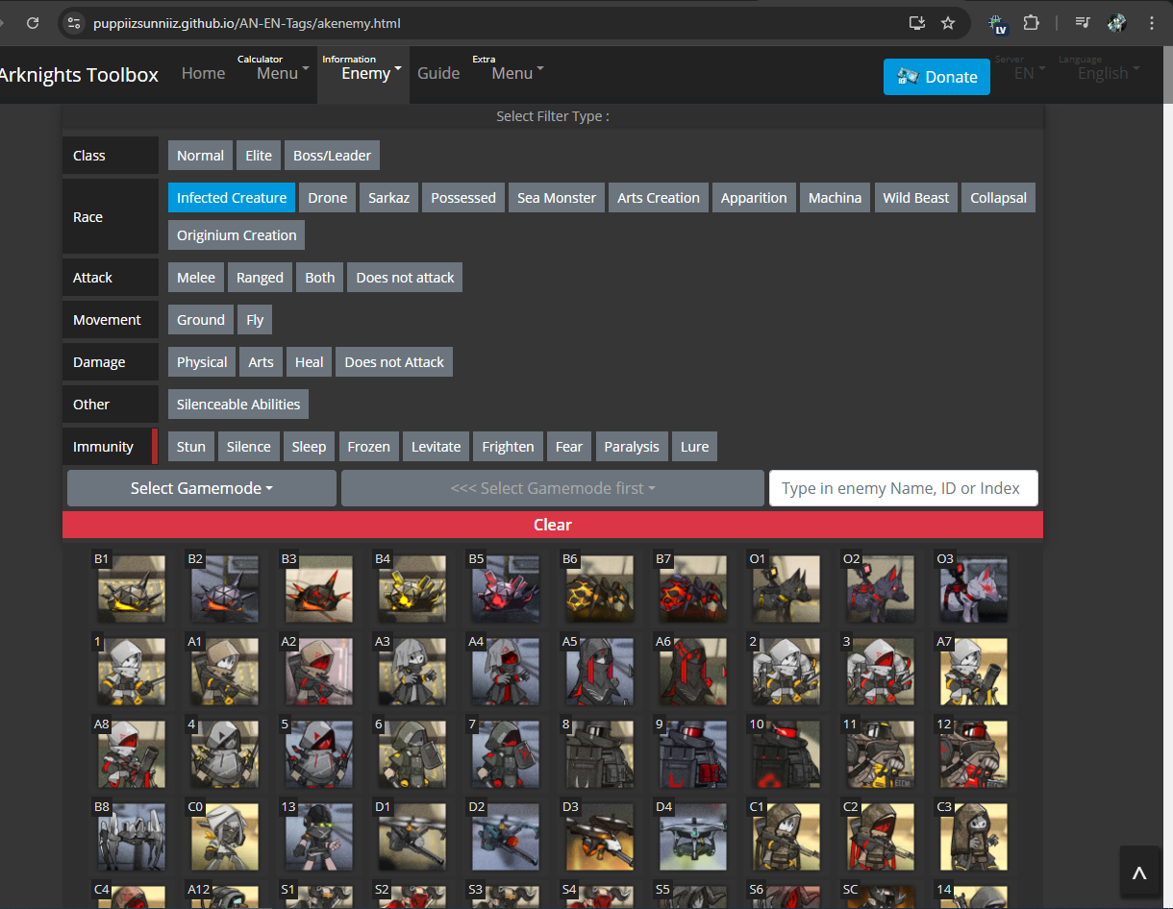Toggle Elite class filter
The image size is (1173, 909).
pos(259,156)
